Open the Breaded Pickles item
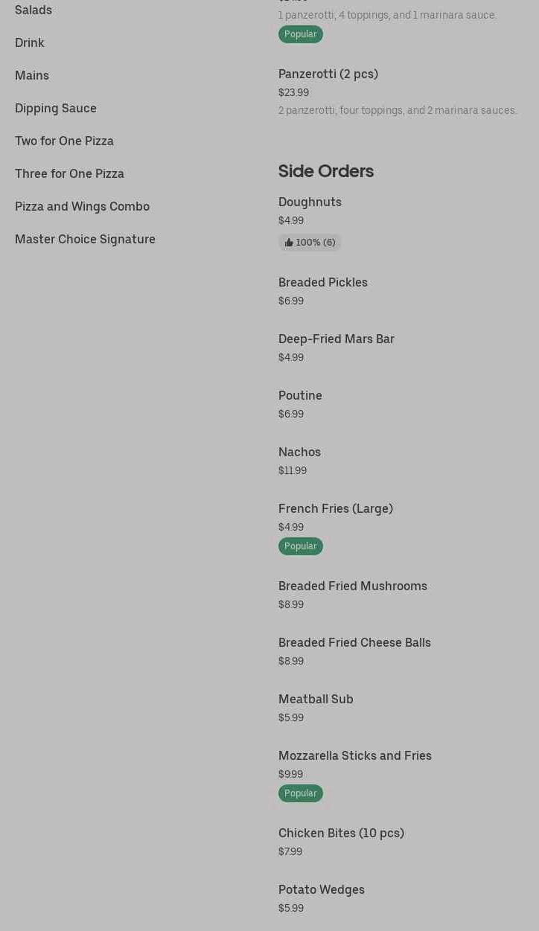The image size is (539, 931). point(323,282)
